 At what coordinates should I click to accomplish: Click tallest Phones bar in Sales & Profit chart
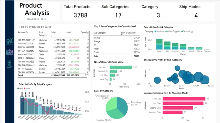[x=22, y=106]
